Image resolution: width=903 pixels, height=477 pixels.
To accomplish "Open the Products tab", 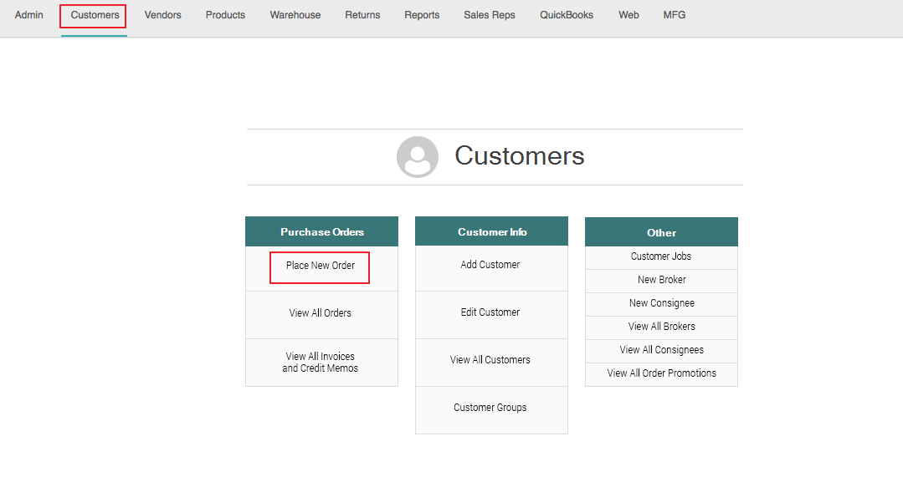I will (225, 15).
